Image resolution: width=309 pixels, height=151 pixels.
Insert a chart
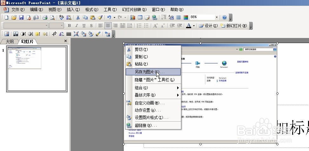(x=133, y=17)
